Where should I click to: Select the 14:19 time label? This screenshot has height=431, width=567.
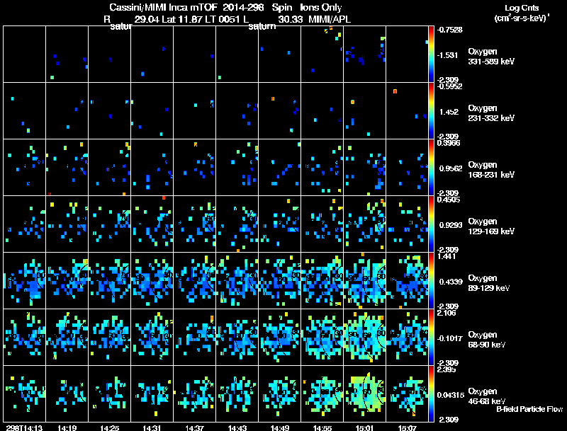[67, 427]
